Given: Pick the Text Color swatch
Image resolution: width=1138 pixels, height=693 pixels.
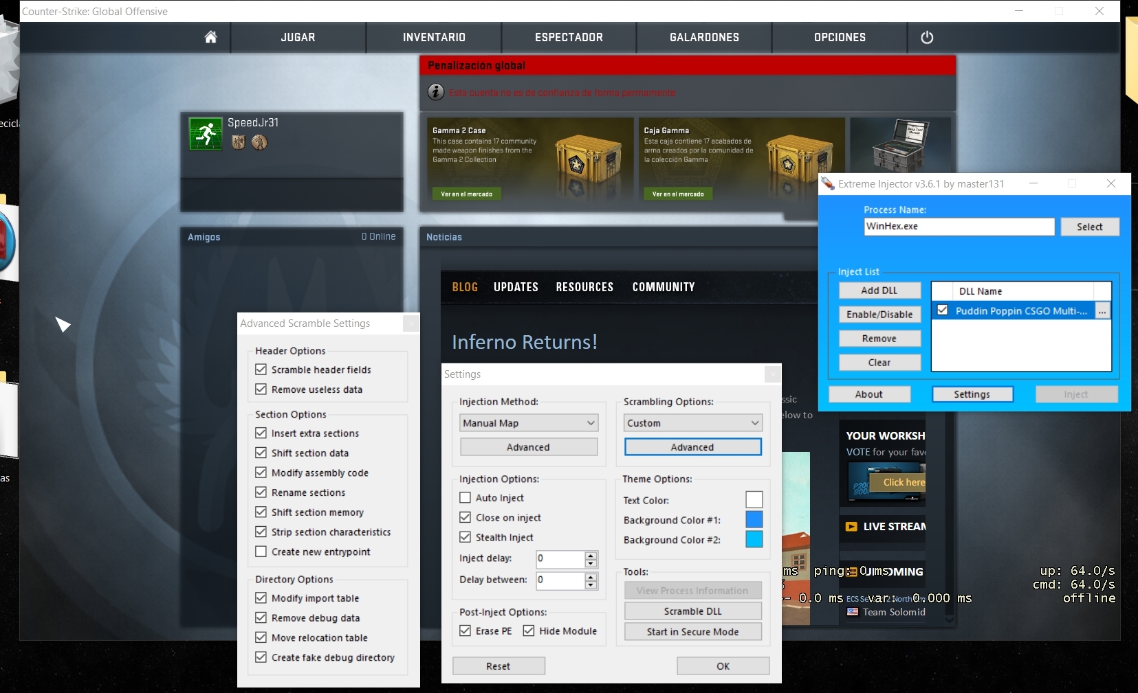Looking at the screenshot, I should tap(754, 500).
